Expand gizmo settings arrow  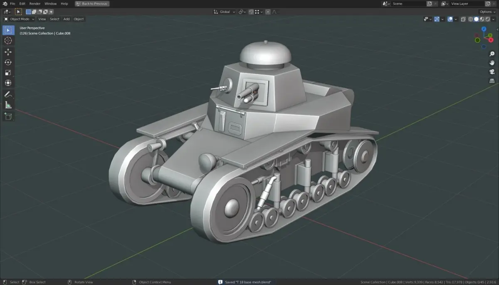(x=442, y=19)
